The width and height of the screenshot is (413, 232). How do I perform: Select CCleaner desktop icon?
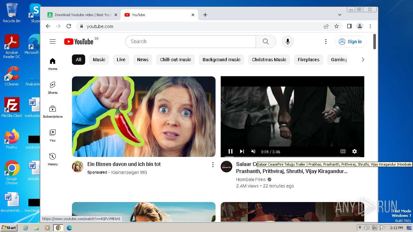[12, 76]
